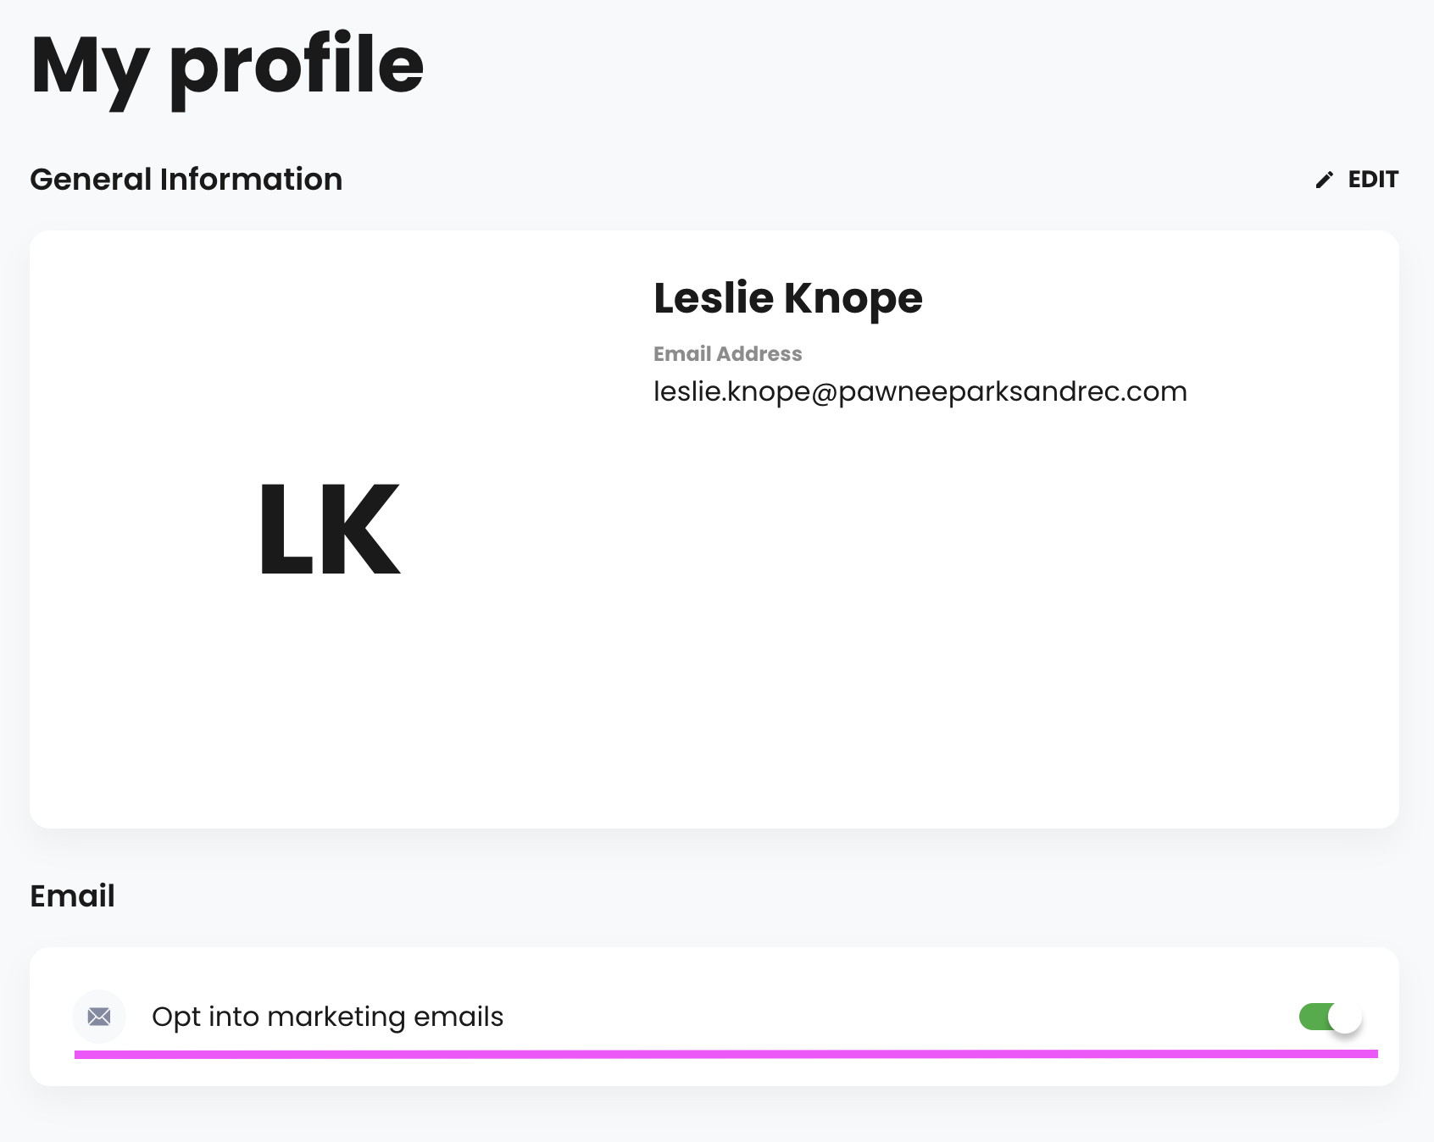Open EDIT for General Information

tap(1357, 180)
